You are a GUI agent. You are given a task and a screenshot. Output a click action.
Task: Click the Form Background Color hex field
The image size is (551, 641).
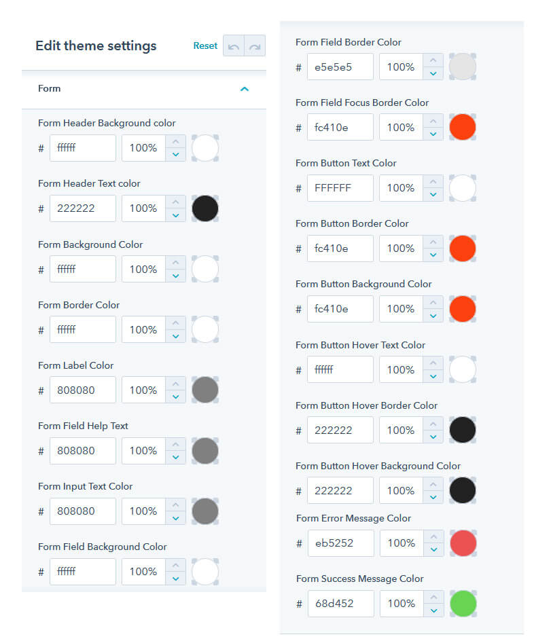click(x=83, y=269)
